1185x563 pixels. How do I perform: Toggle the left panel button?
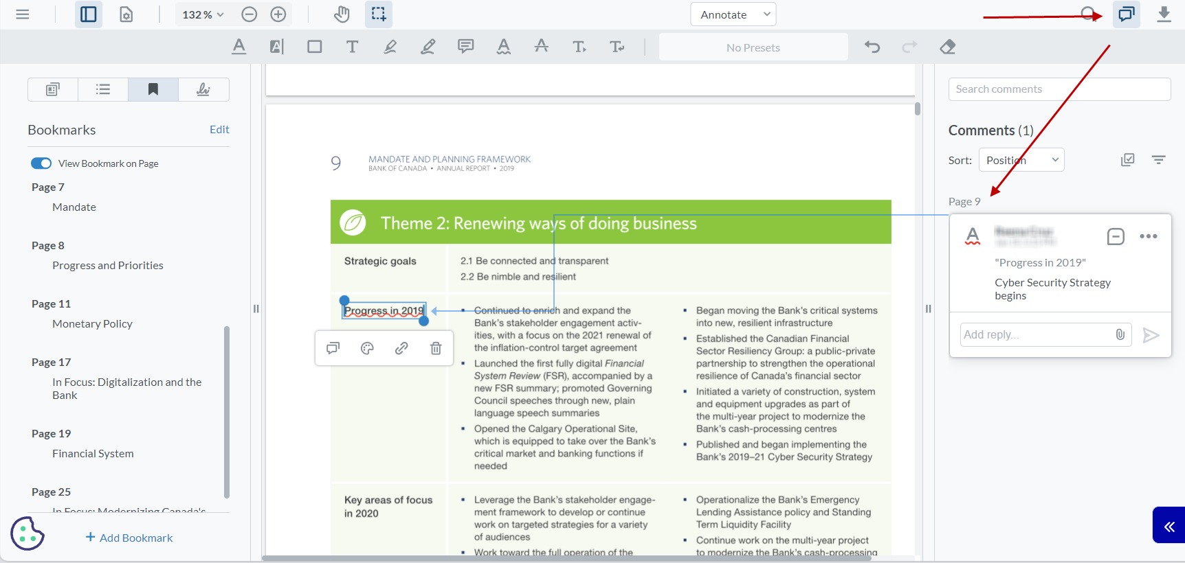click(89, 14)
